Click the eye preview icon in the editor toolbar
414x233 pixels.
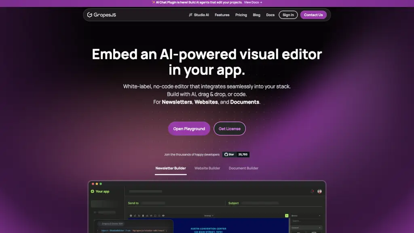pos(163,216)
